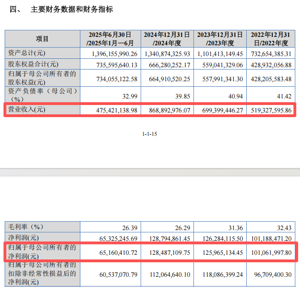Select the 资产总计(元) row label
Viewport: 300px width, 287px height.
(x=27, y=53)
